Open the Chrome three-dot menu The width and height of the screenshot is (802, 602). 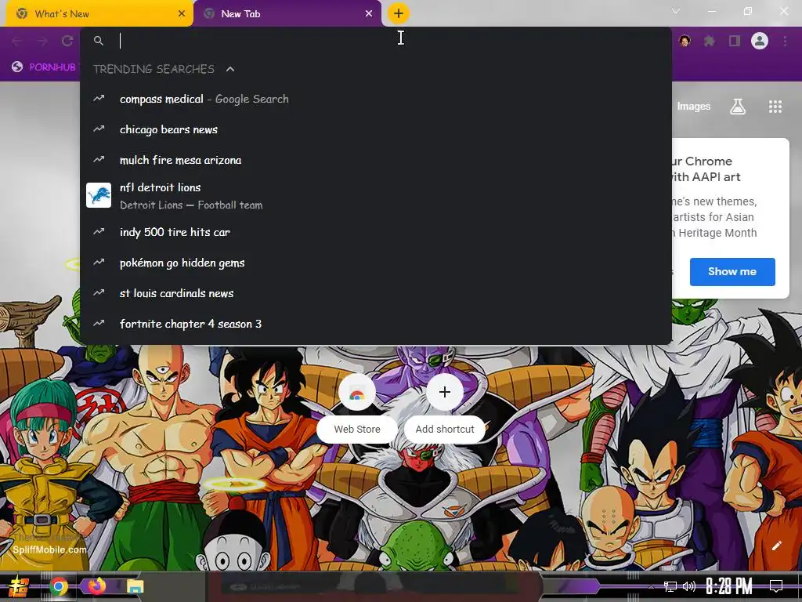(785, 41)
